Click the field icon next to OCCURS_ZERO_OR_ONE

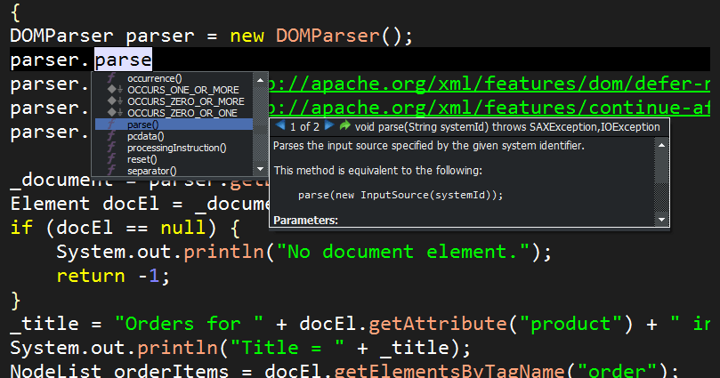[113, 113]
